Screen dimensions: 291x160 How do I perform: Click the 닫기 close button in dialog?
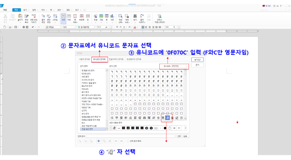tap(198, 65)
